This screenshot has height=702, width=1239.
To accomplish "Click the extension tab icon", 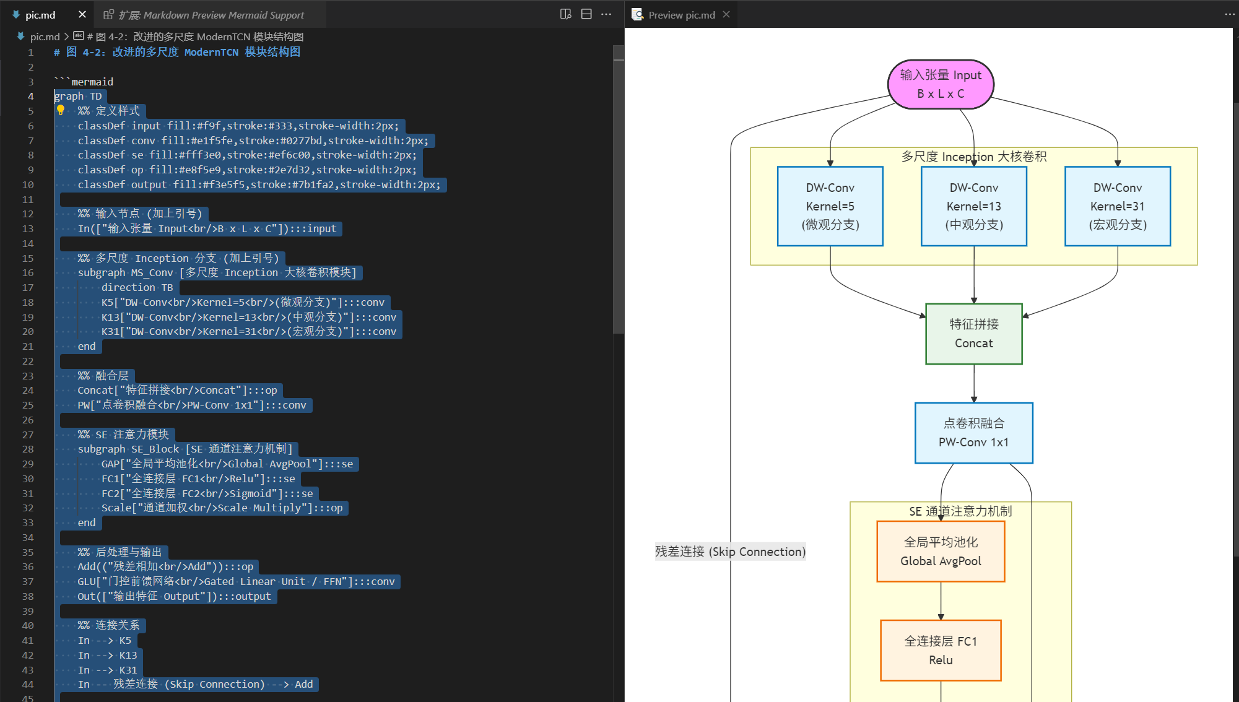I will (108, 14).
